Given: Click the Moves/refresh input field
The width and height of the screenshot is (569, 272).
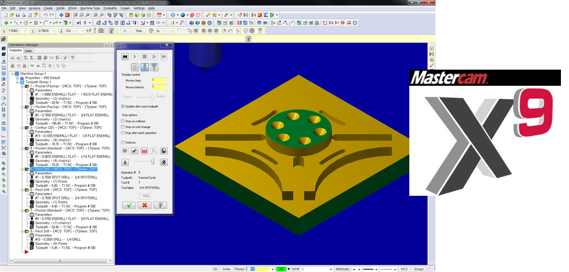Looking at the screenshot, I should 159,87.
